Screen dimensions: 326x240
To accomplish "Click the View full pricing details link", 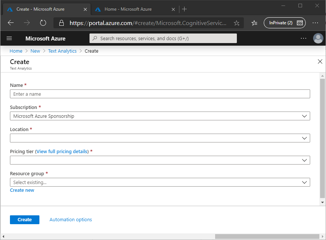I will [62, 152].
